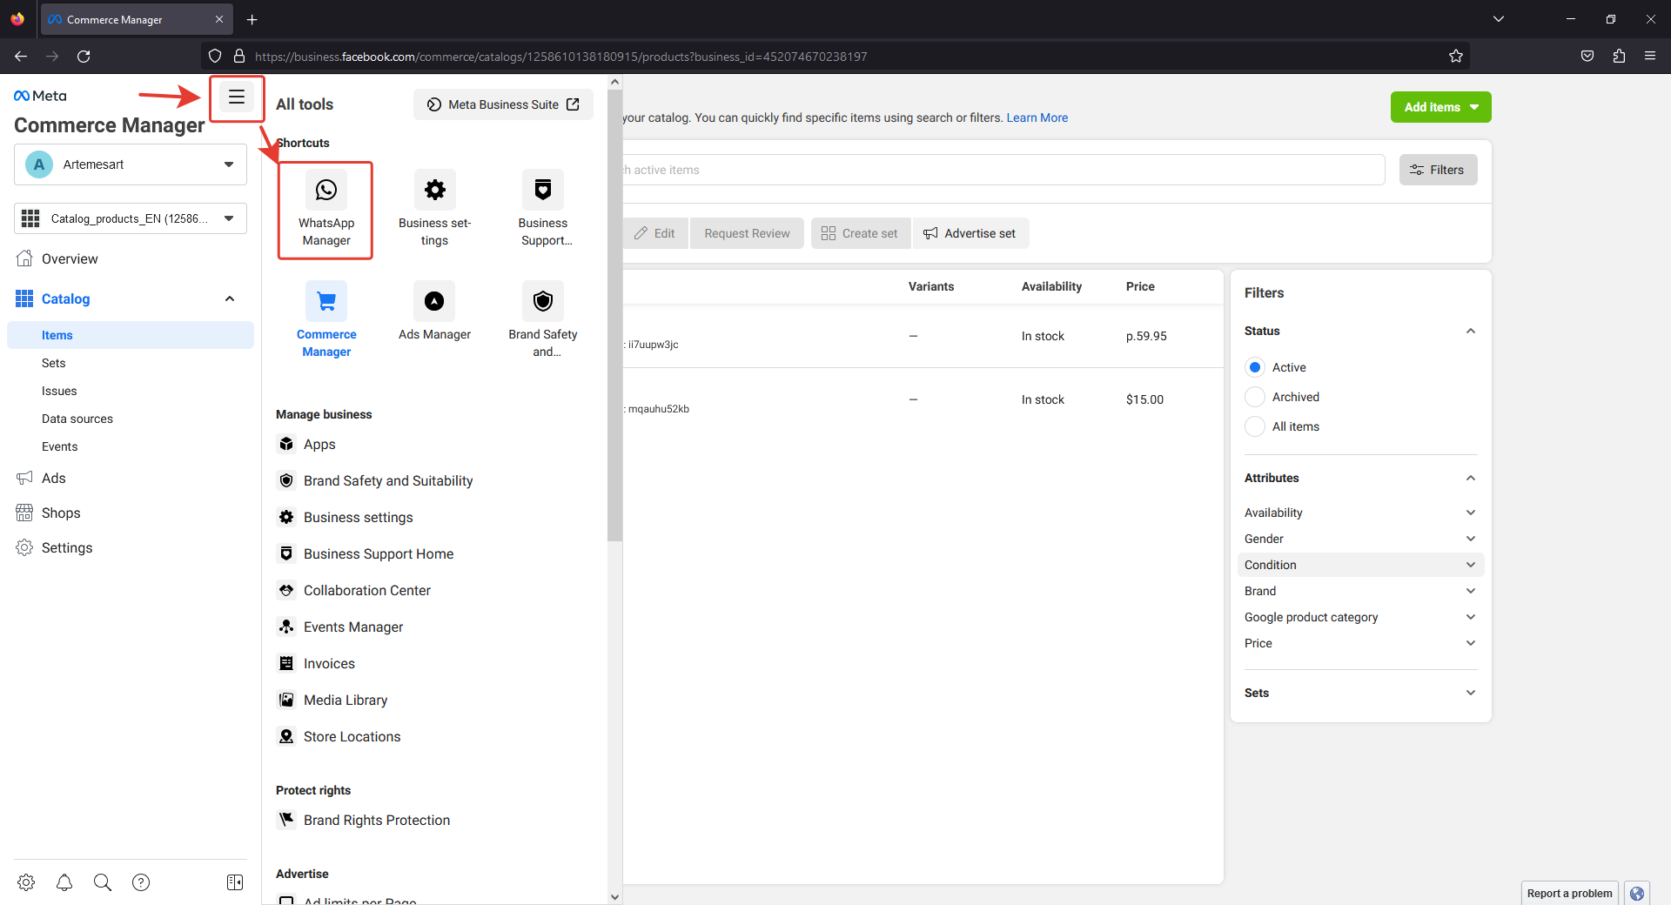
Task: Expand the Price filter
Action: [1360, 643]
